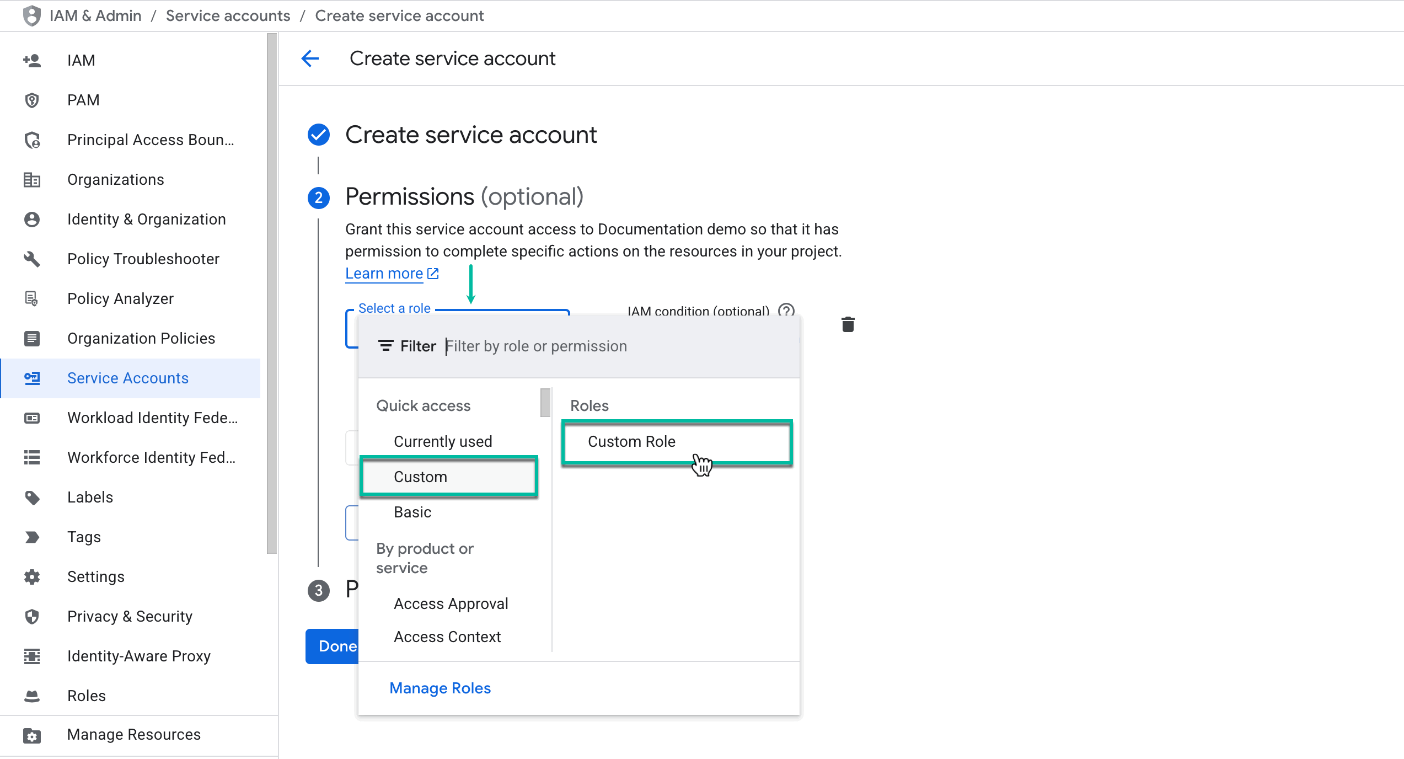Click the Policy Troubleshooter wrench icon
Screen dimensions: 1404x759
pyautogui.click(x=31, y=259)
